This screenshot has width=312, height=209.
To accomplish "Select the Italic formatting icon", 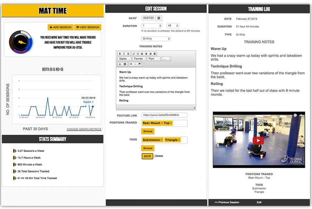I will 123,54.
